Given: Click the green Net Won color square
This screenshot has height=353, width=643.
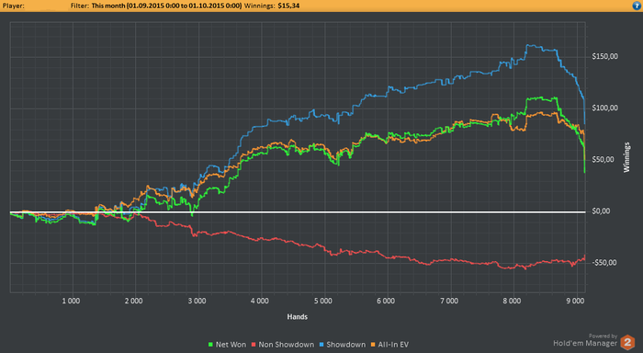Looking at the screenshot, I should [210, 345].
